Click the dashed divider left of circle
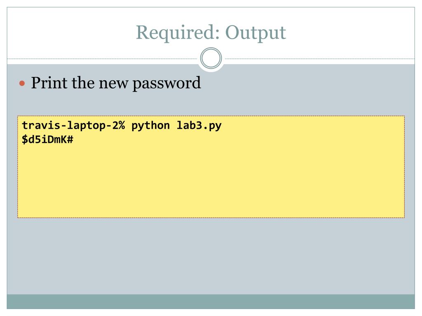Screen dimensions: 422x316 pos(103,58)
